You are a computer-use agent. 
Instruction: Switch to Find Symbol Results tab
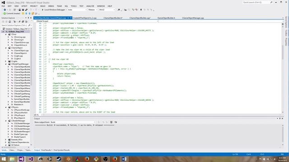click(61, 150)
